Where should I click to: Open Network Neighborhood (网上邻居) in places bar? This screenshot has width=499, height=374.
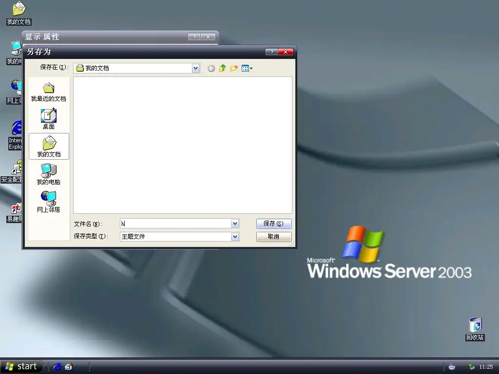tap(49, 202)
